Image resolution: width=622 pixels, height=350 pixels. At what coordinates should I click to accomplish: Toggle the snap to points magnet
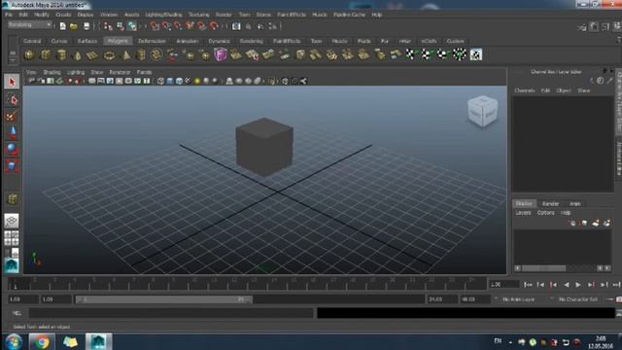coord(178,26)
